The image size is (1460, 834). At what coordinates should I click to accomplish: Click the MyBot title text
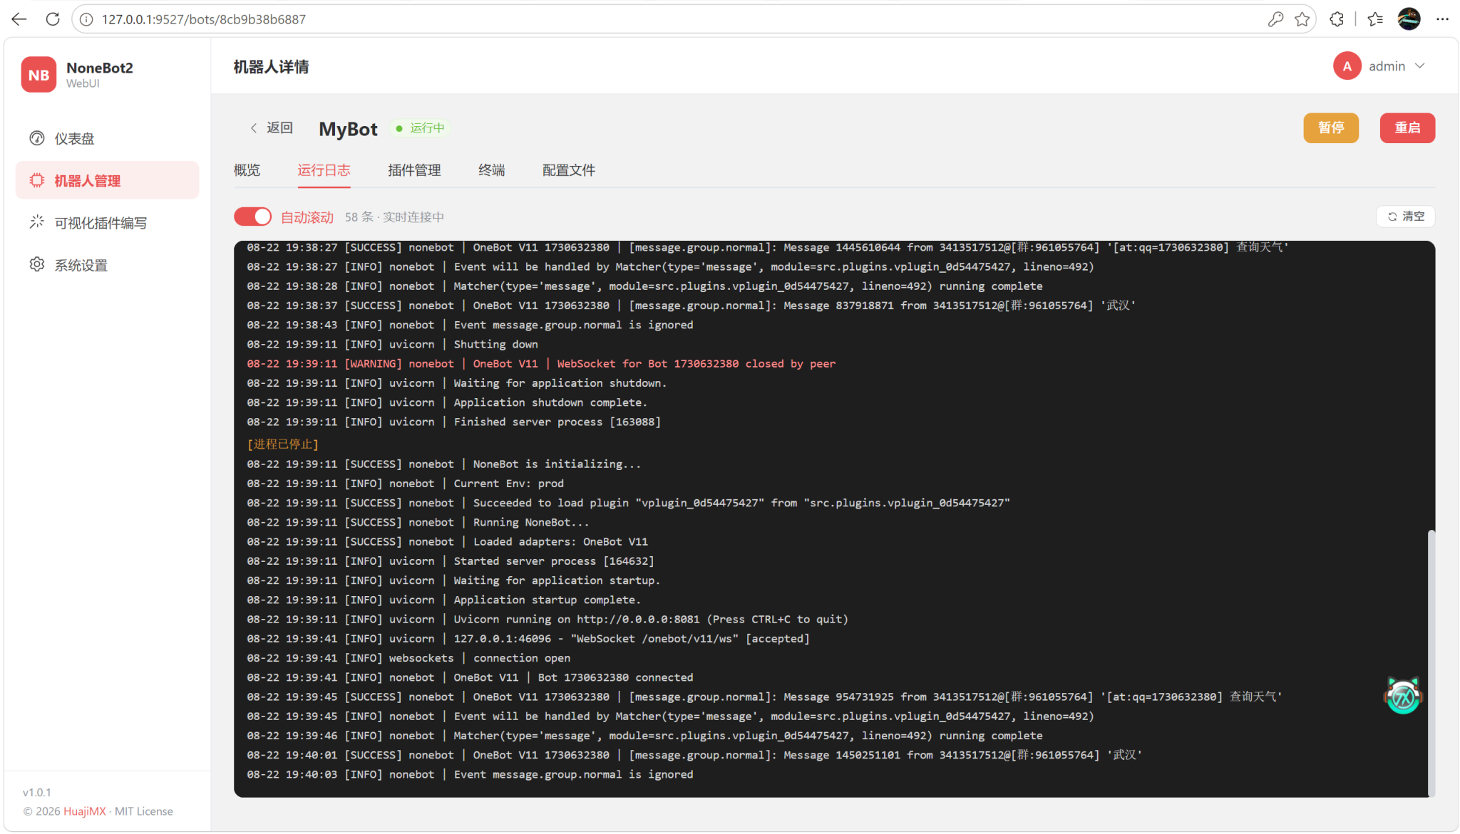(x=348, y=128)
